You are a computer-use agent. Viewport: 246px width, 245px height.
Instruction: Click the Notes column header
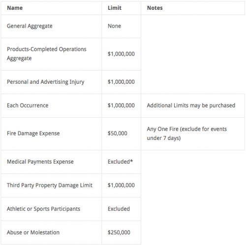pyautogui.click(x=154, y=8)
